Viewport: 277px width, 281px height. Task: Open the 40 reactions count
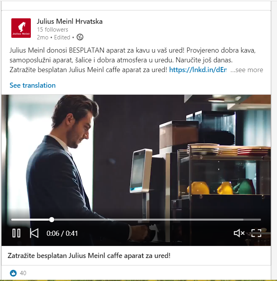[23, 273]
